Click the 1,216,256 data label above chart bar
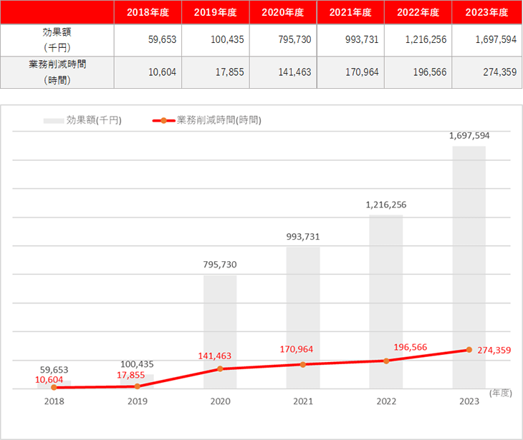The width and height of the screenshot is (523, 440). pyautogui.click(x=385, y=205)
